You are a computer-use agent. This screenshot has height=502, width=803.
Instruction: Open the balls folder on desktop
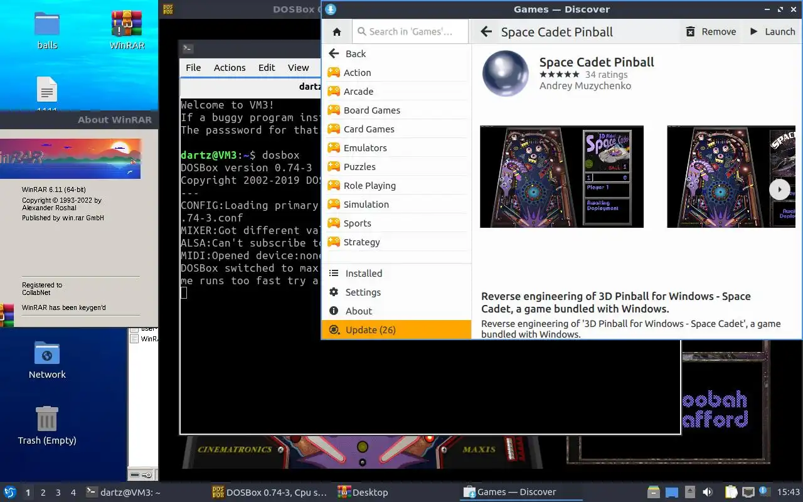tap(47, 31)
